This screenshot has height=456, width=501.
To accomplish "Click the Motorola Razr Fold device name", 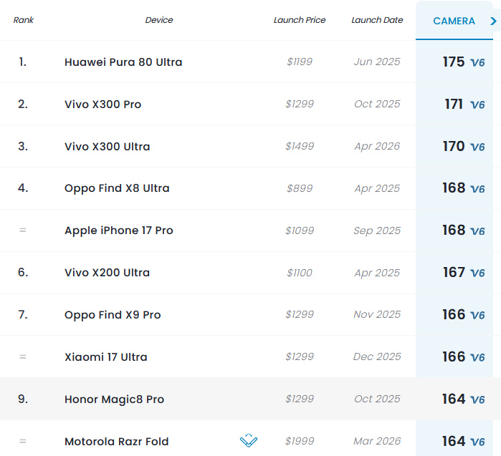I will (x=117, y=441).
